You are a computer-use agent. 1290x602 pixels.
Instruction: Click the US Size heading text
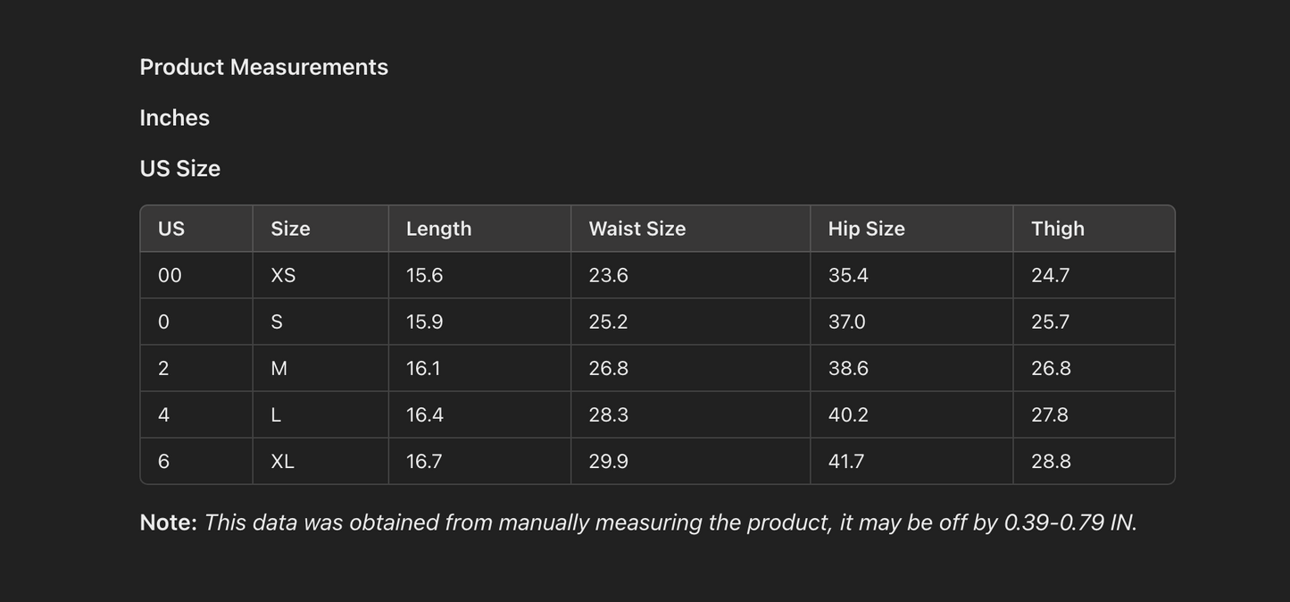[x=179, y=169]
